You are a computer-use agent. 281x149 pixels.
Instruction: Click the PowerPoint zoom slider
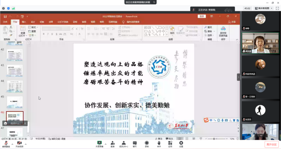(214, 139)
